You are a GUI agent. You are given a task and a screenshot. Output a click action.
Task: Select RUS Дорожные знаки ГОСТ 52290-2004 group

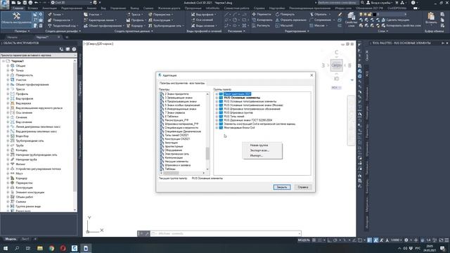point(248,120)
